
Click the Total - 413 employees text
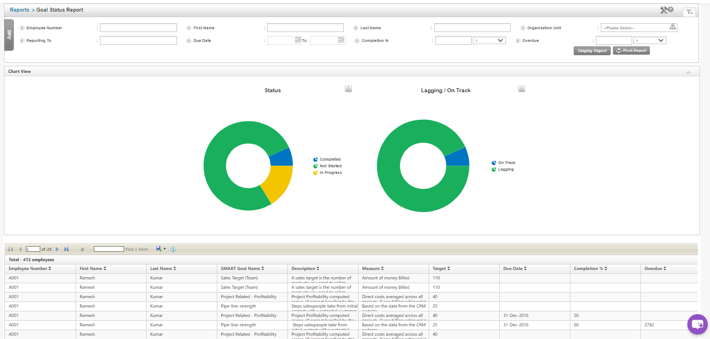pos(31,259)
